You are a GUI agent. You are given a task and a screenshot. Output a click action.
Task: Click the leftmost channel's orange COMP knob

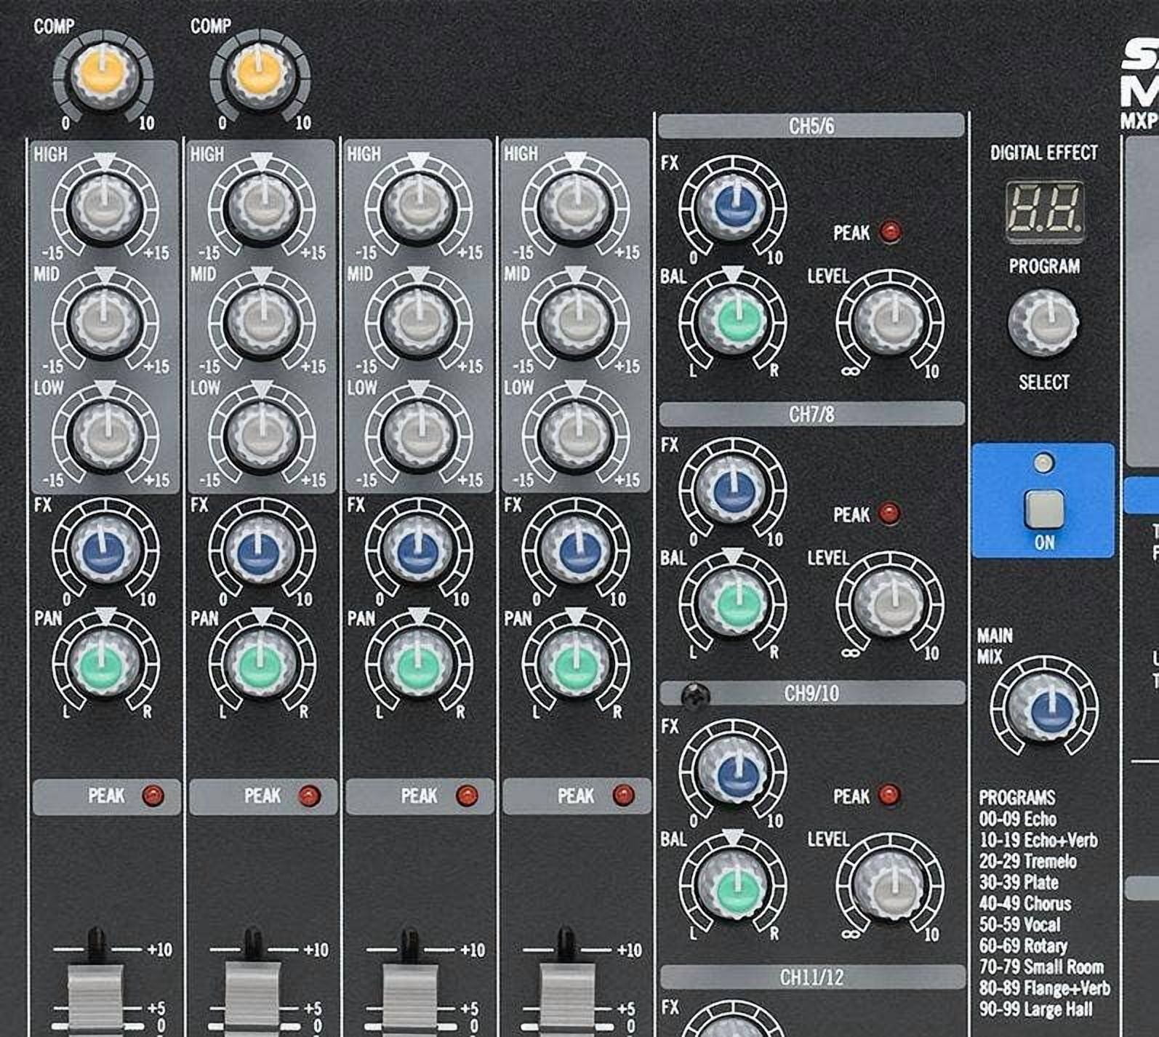103,76
